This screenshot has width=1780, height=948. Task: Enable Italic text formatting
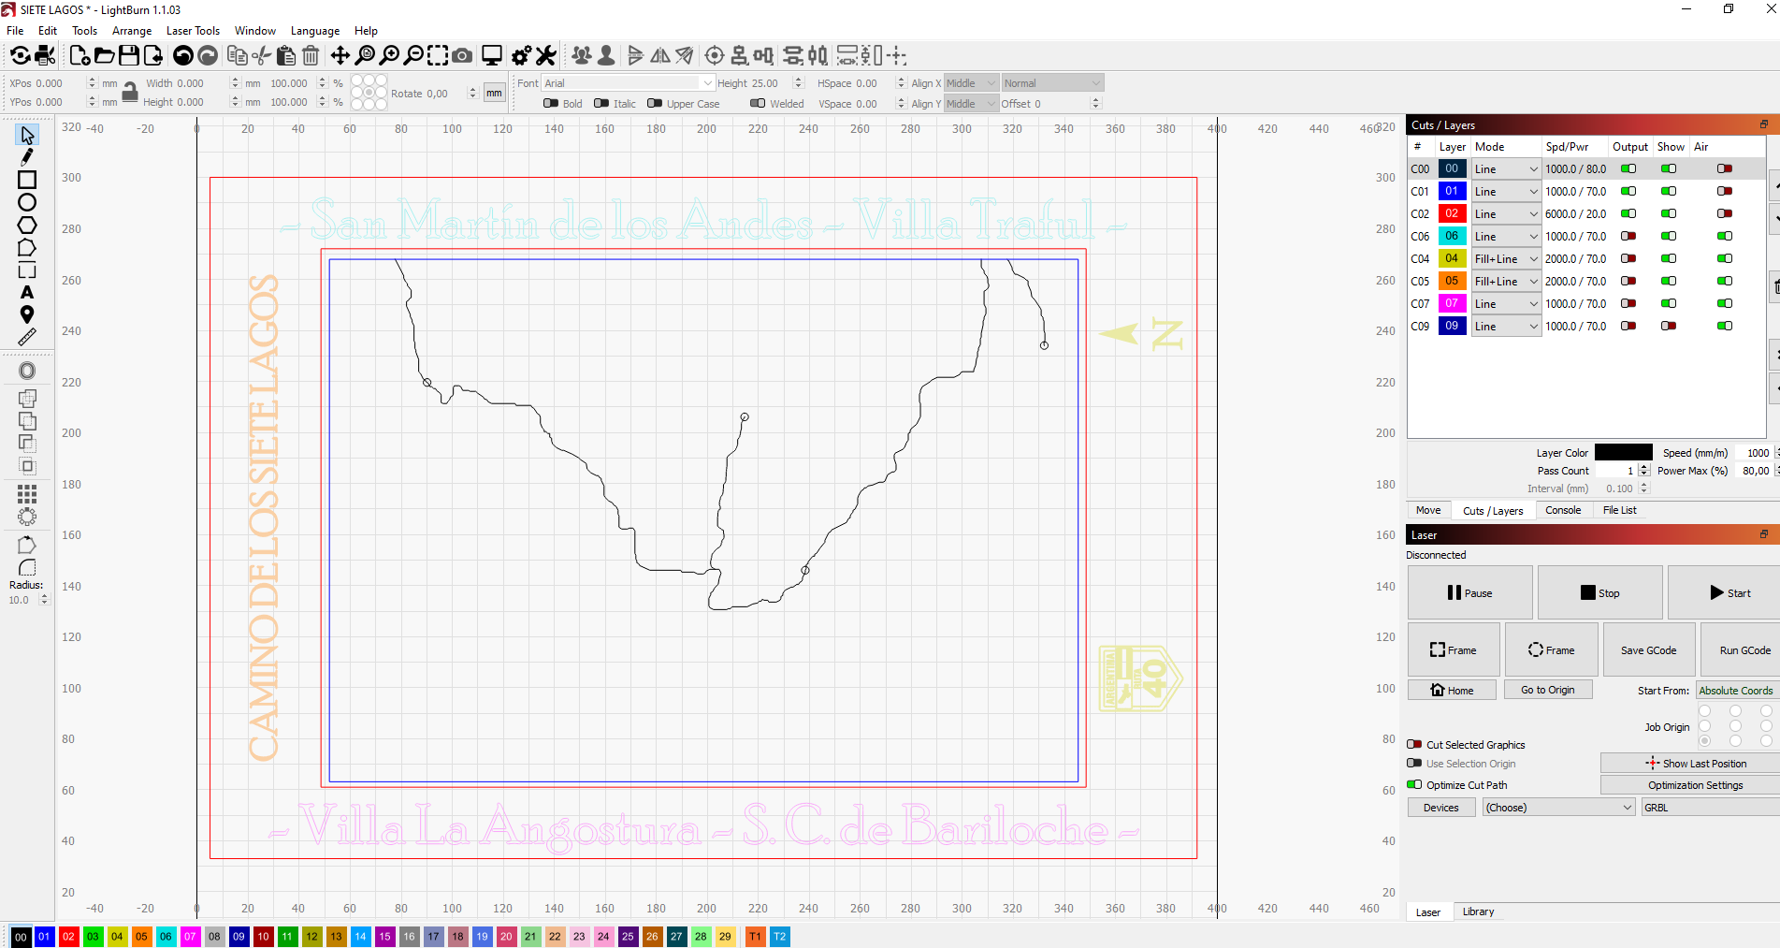tap(601, 103)
